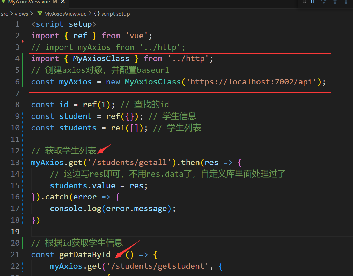
Task: Click the 'id' variable on line 8
Action: [64, 105]
